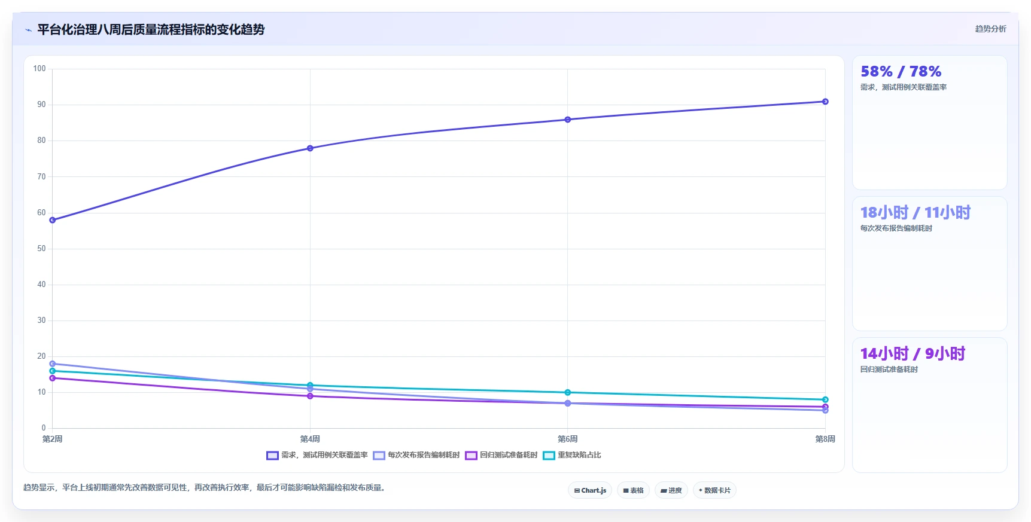Click the footer note starting with 趋势显示
Screen dimensions: 1031x522
tap(206, 487)
